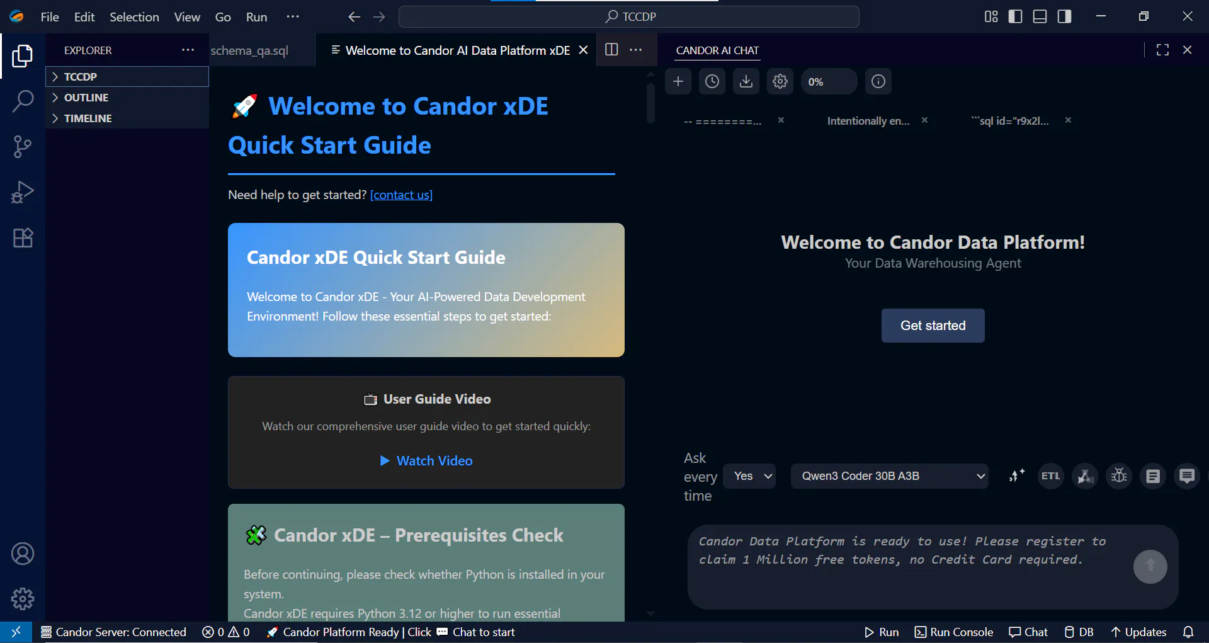
Task: Open the Qwen3 Coder 30B A3B model dropdown
Action: click(x=890, y=476)
